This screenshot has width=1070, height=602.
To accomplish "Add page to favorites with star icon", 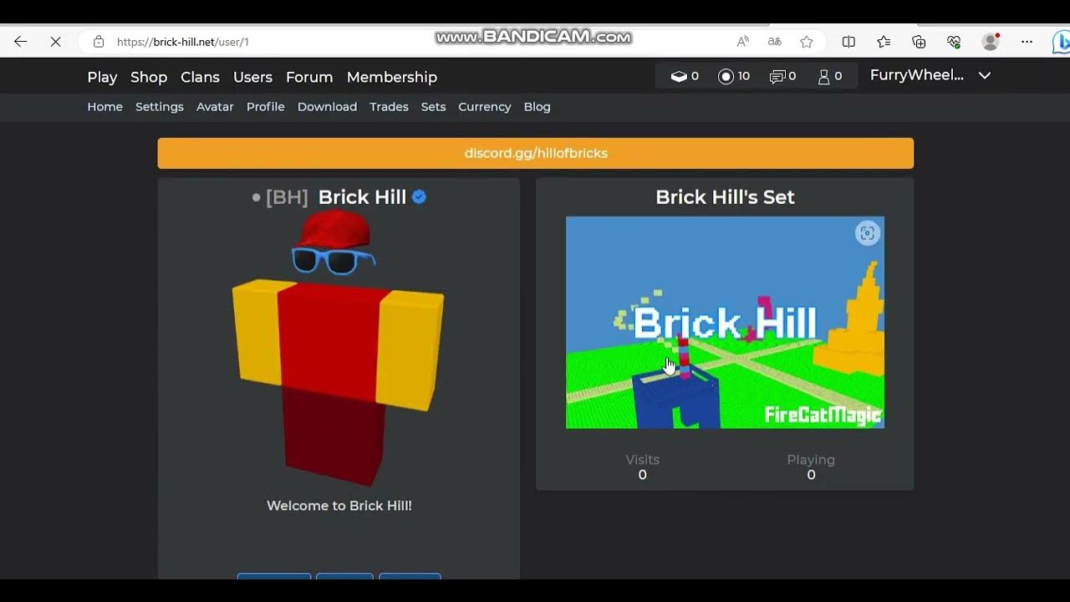I will (x=807, y=42).
